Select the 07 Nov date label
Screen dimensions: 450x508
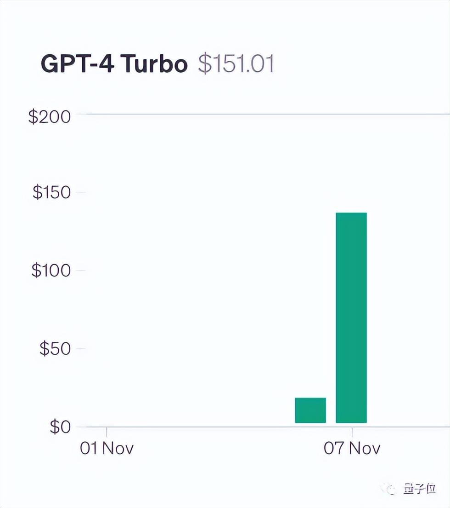pyautogui.click(x=352, y=448)
